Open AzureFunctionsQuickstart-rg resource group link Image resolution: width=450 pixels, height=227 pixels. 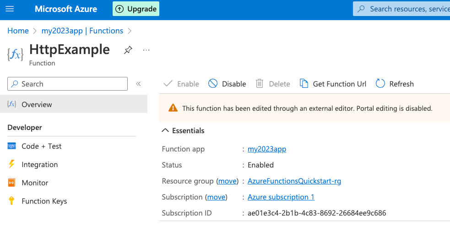(294, 181)
